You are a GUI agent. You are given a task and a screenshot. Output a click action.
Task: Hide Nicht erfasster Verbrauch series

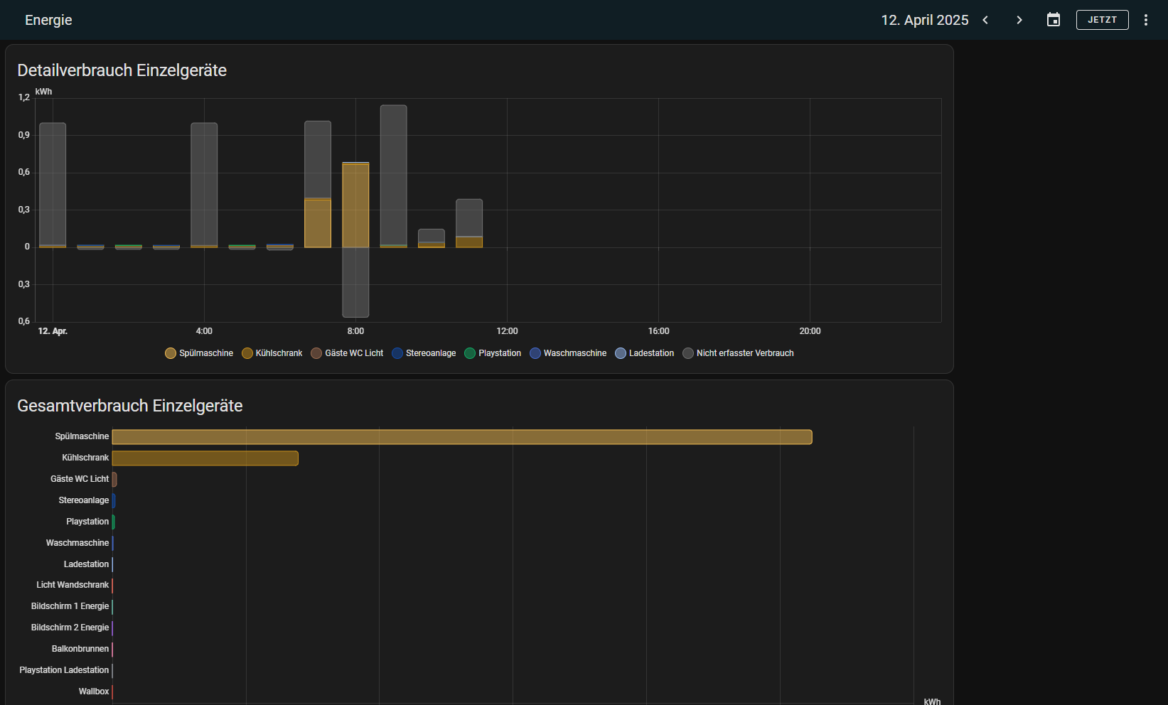pyautogui.click(x=738, y=353)
